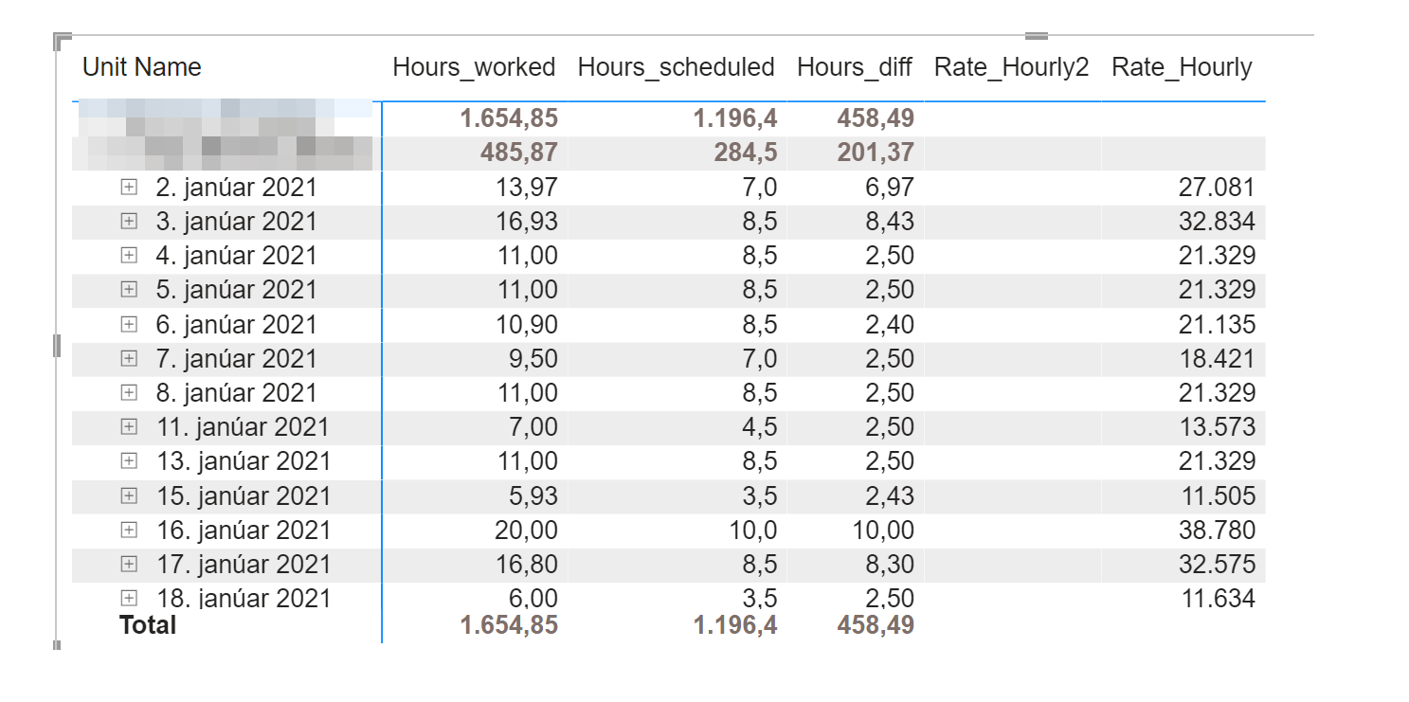Sort by Hours_scheduled column header
Image resolution: width=1409 pixels, height=702 pixels.
click(676, 67)
